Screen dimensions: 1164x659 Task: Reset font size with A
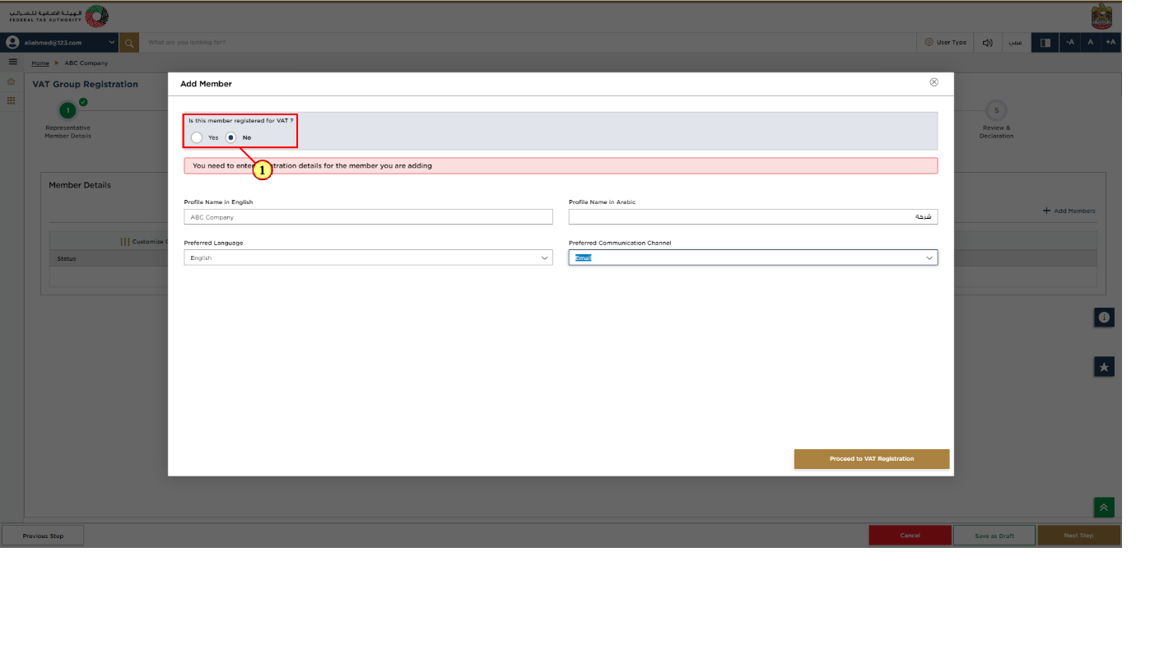tap(1090, 42)
